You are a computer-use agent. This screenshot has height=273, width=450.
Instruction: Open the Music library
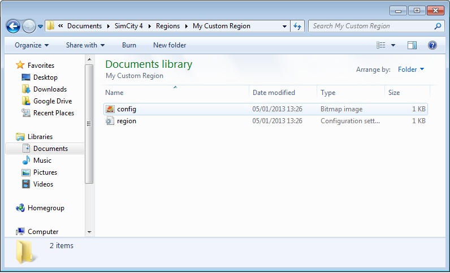[42, 161]
